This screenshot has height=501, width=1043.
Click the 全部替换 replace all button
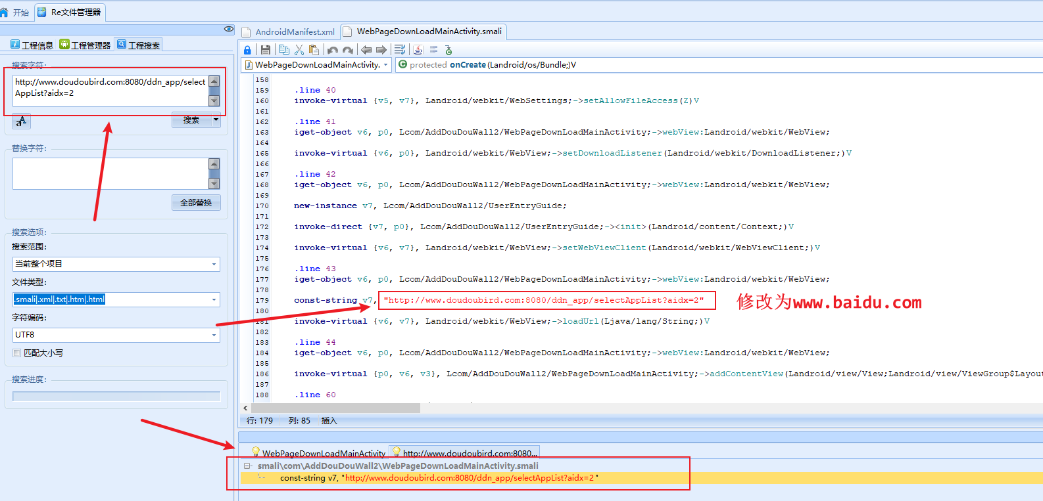pos(196,202)
